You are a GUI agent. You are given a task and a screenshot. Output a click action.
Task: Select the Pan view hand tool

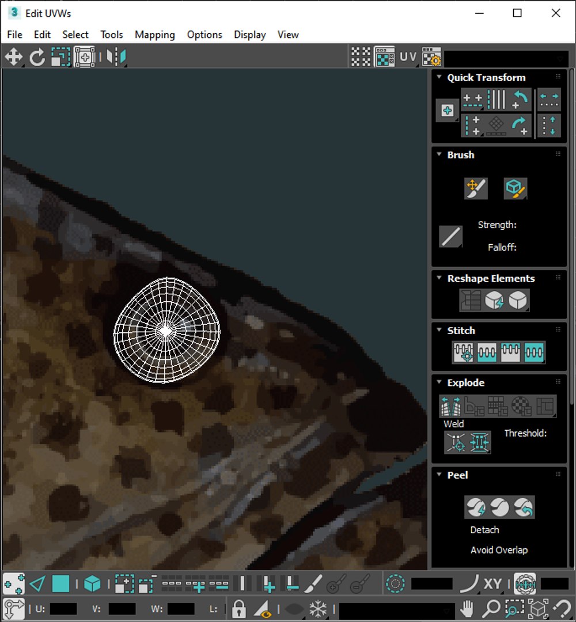coord(467,609)
